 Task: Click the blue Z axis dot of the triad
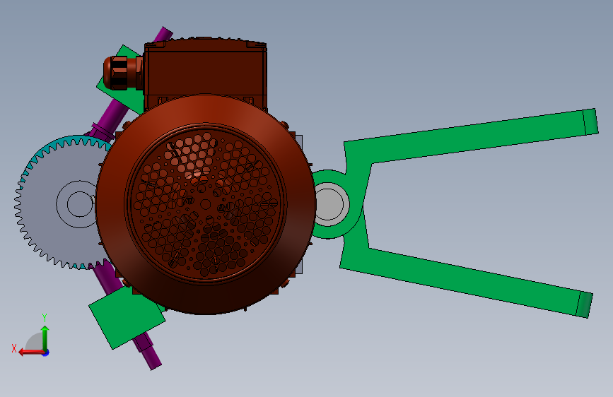pyautogui.click(x=46, y=352)
